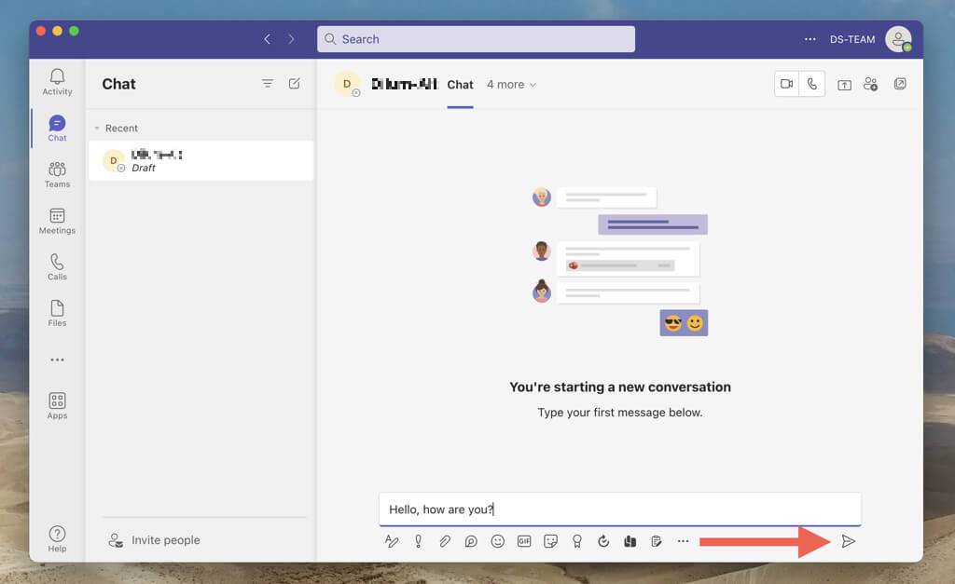
Task: Click Invite people link
Action: [x=166, y=540]
